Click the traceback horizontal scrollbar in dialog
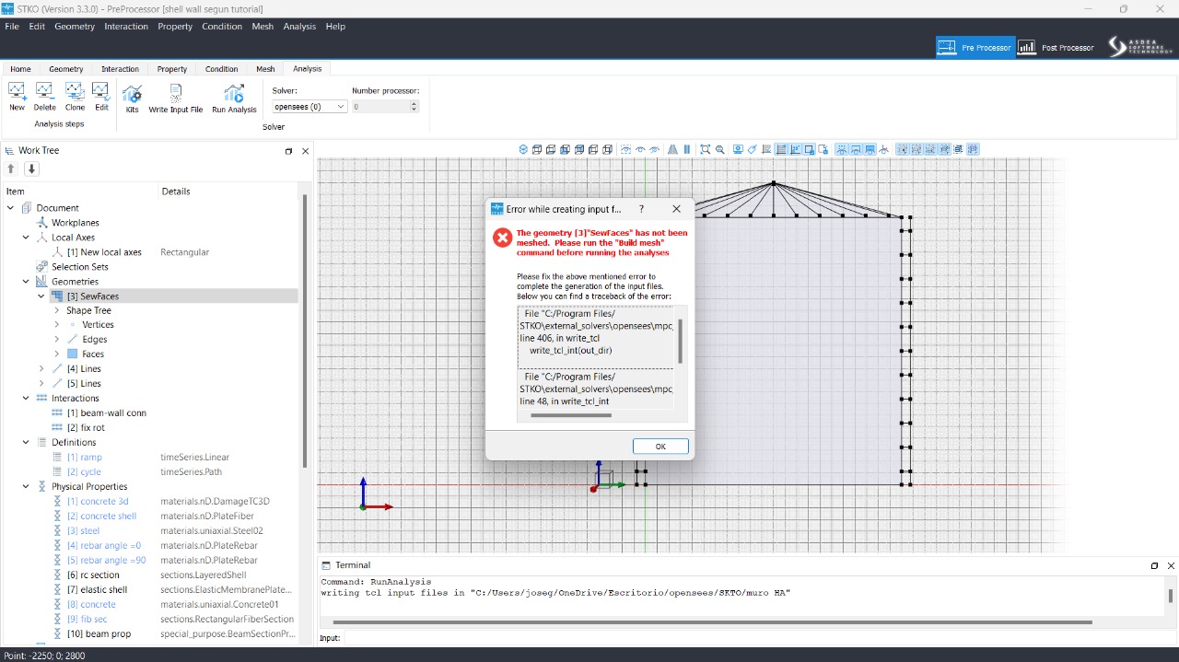Screen dimensions: 1179x662 571,415
